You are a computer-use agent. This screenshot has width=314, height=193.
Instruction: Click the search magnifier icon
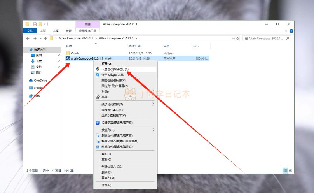coord(288,38)
